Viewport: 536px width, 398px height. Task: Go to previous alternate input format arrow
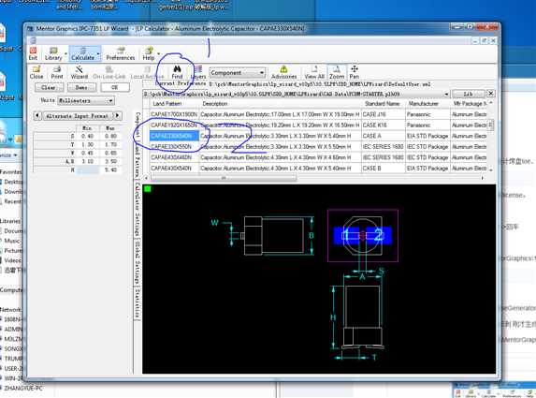pos(37,116)
